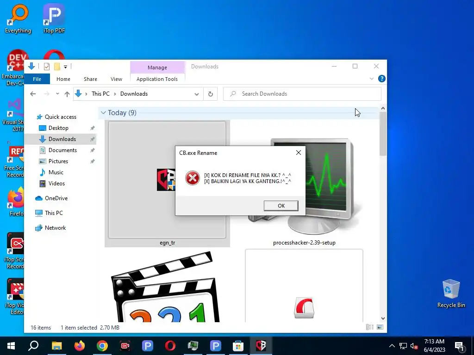This screenshot has height=355, width=474.
Task: Open the Process Hacker taskbar icon
Action: pos(193,346)
